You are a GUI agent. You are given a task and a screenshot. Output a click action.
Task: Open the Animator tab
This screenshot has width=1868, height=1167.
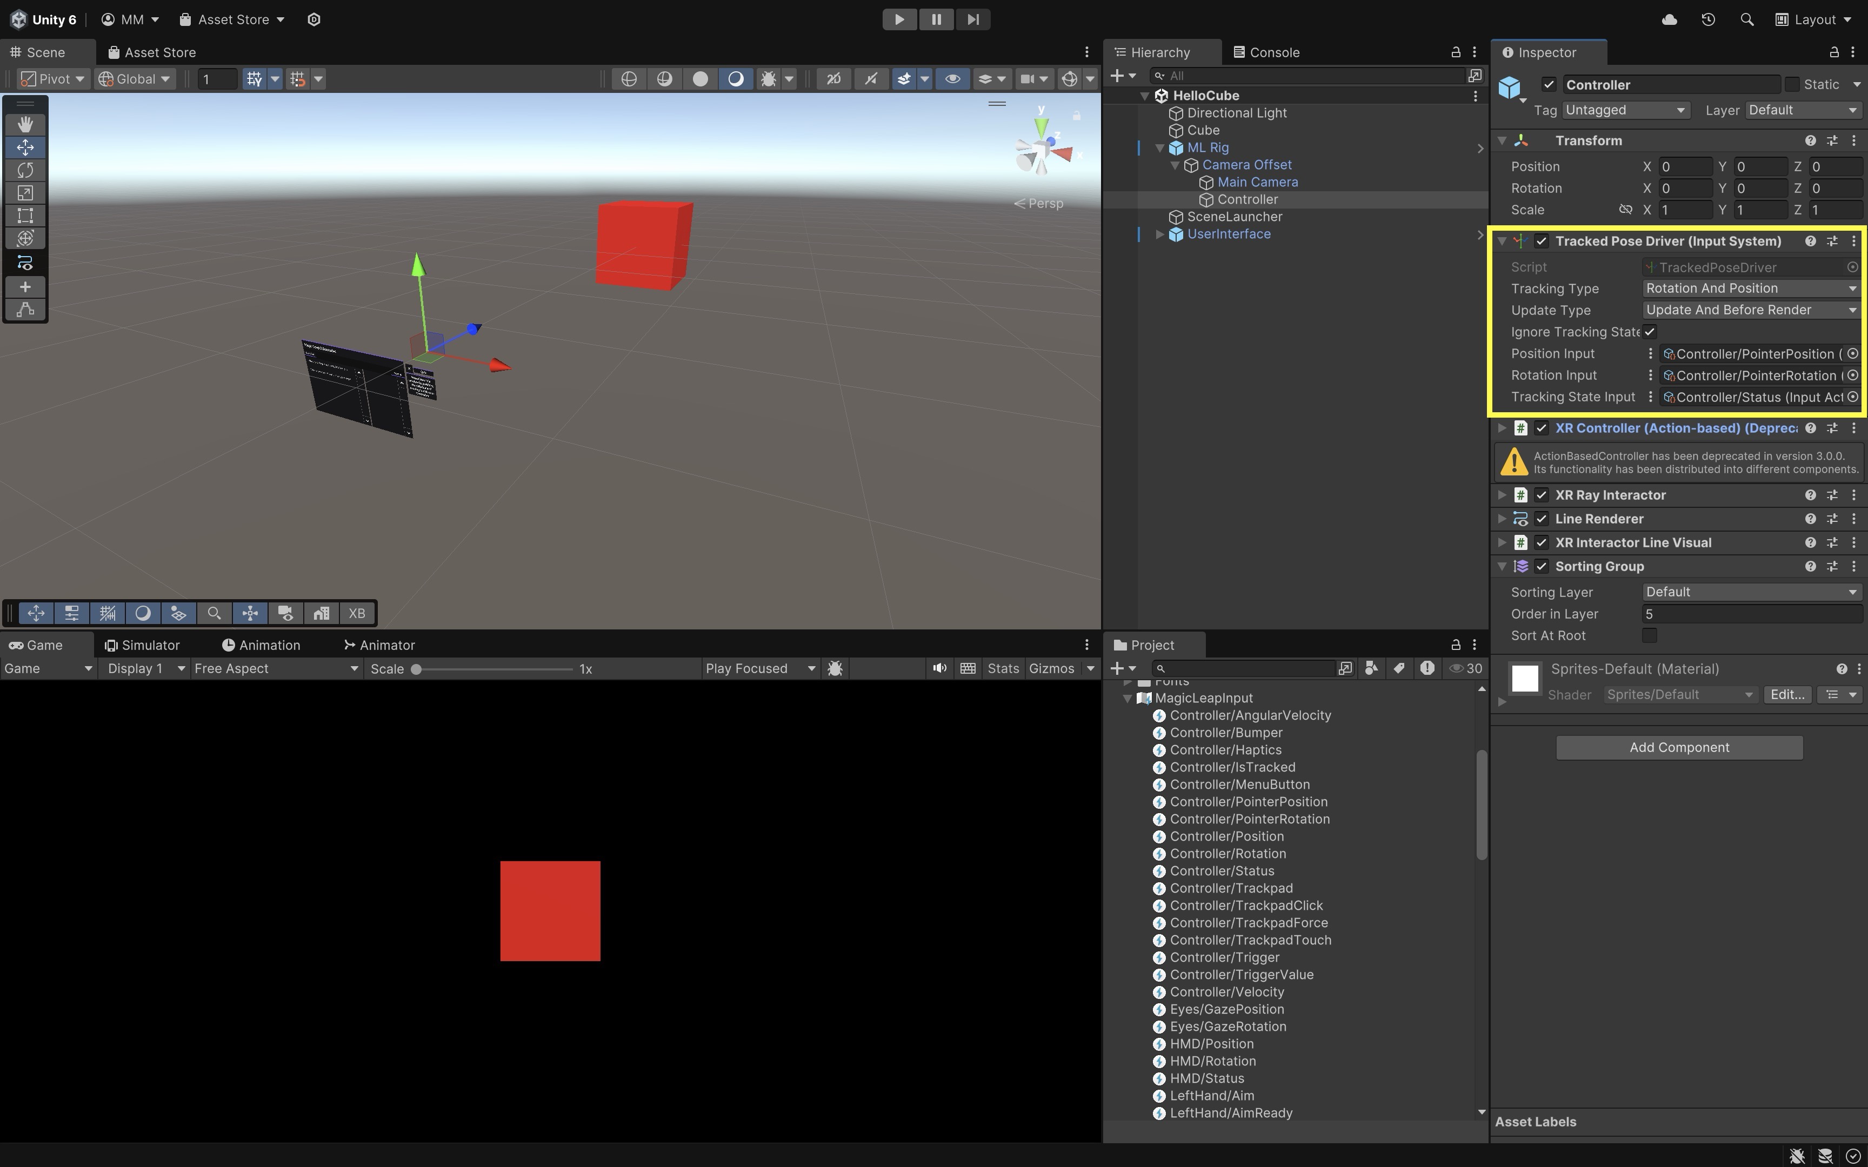coord(380,645)
